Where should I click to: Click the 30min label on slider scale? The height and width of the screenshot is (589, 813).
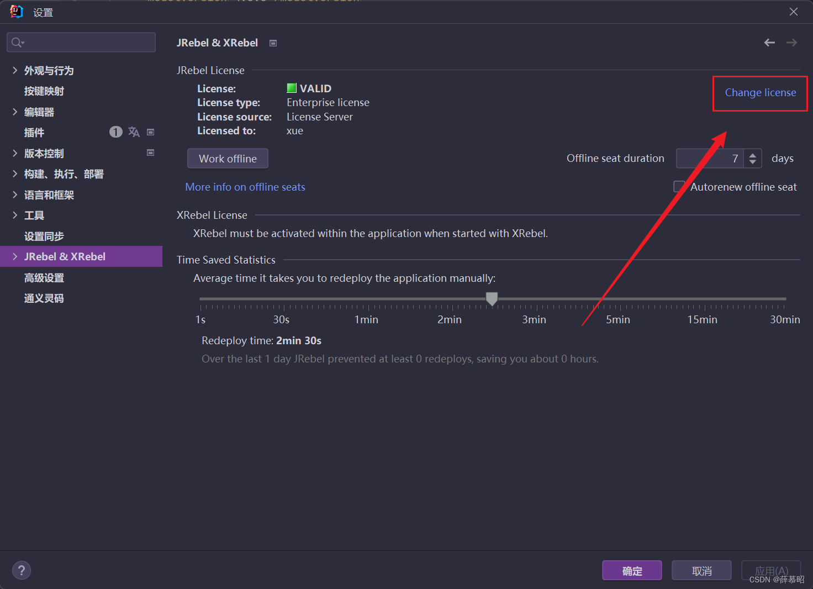[785, 319]
